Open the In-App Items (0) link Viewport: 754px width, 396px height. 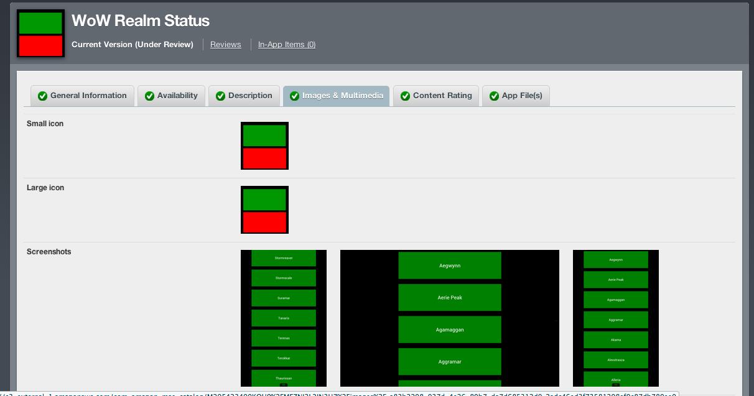(287, 44)
